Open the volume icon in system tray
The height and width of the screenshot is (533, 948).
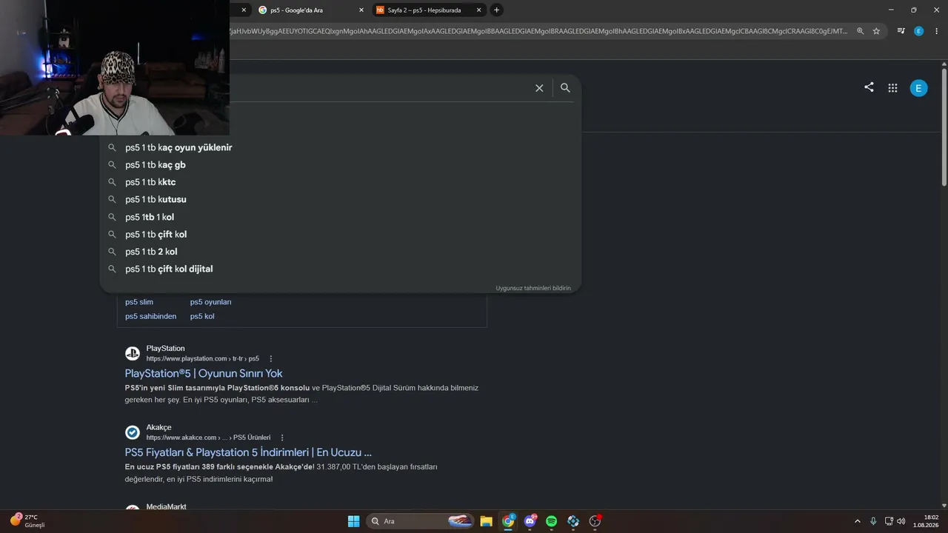(x=901, y=521)
